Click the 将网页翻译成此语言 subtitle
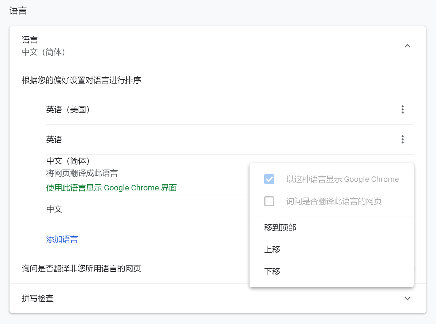436x324 pixels. tap(82, 173)
